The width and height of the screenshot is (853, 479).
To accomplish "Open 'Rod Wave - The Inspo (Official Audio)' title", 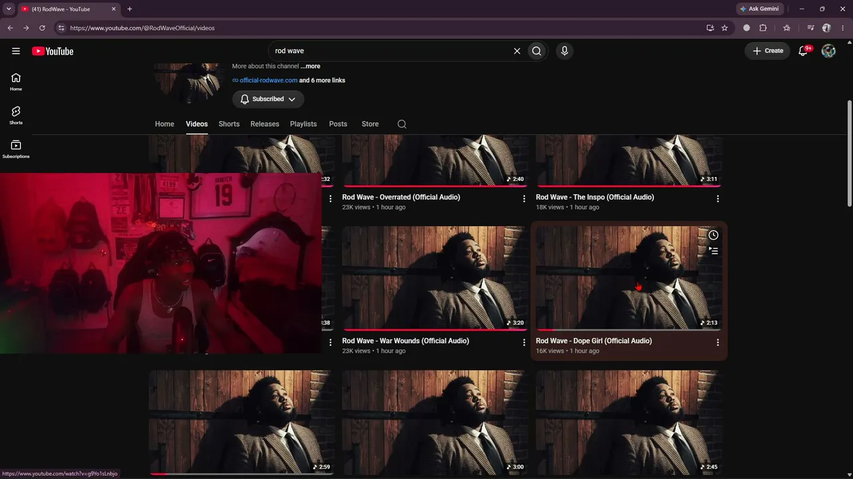I will coord(595,198).
